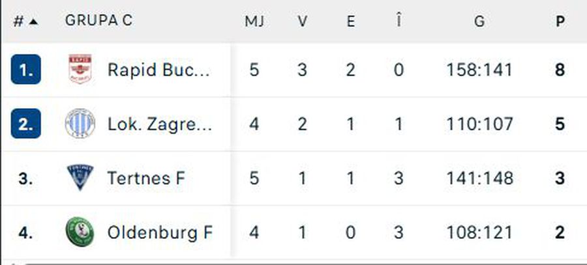Sort table by G goals column
The height and width of the screenshot is (265, 587).
click(479, 21)
